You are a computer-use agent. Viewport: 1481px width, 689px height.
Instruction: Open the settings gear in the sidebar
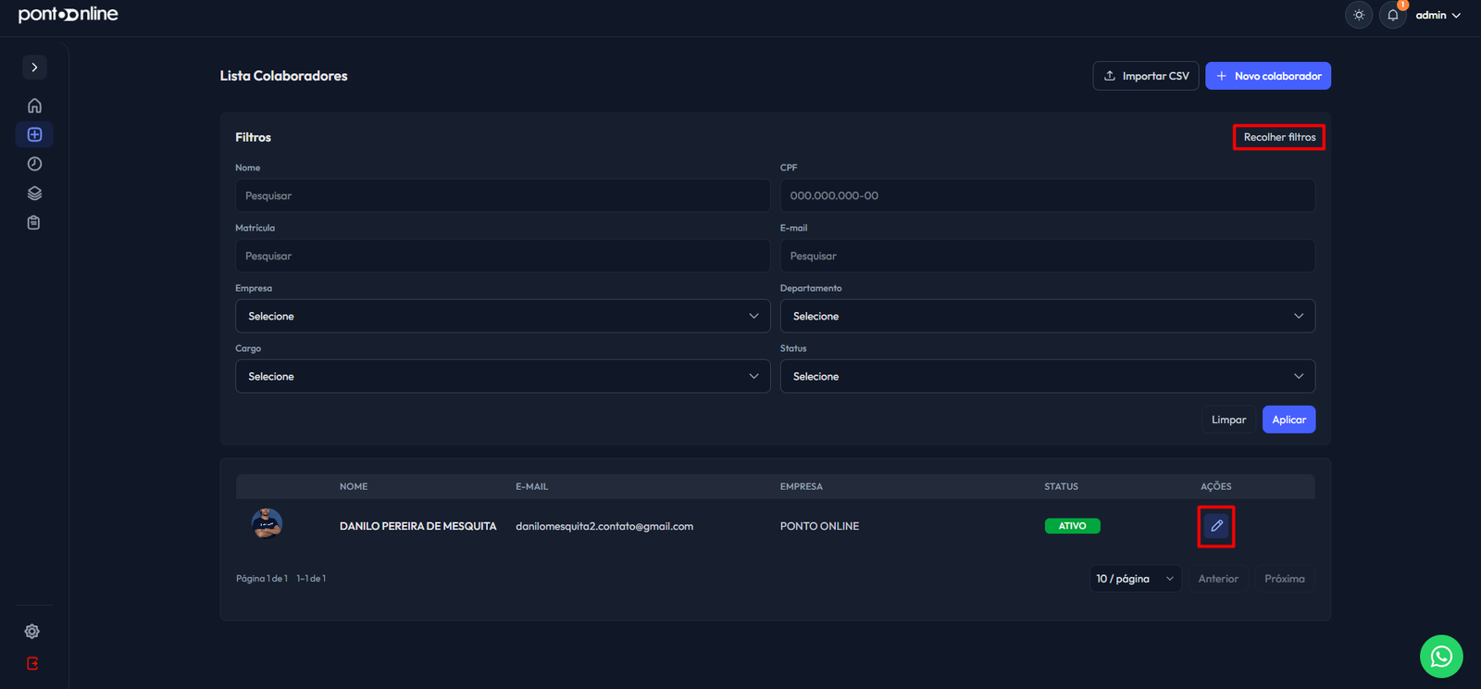32,632
